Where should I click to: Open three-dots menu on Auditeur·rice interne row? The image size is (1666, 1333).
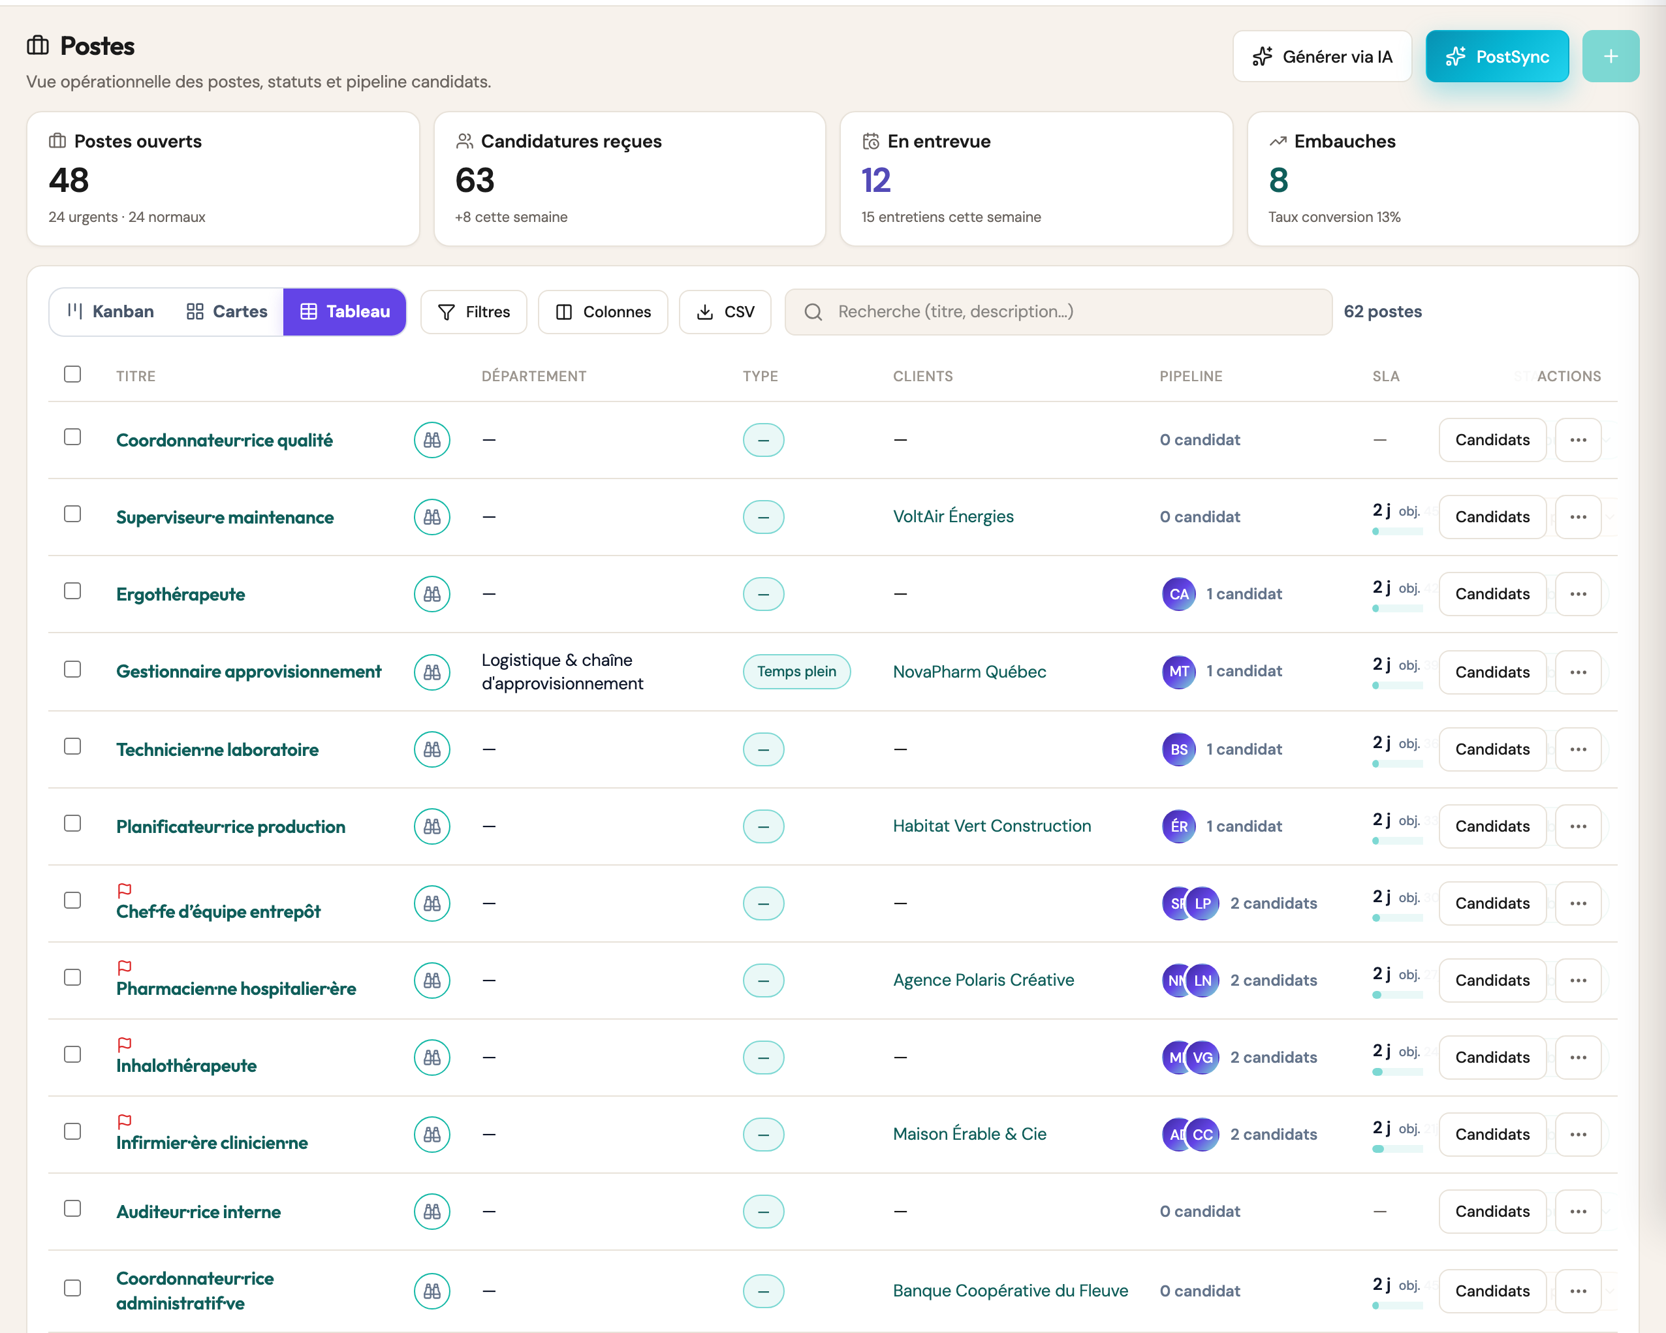click(1578, 1212)
